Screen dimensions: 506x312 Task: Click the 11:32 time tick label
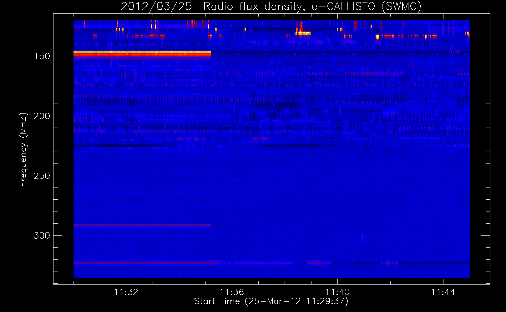[126, 292]
